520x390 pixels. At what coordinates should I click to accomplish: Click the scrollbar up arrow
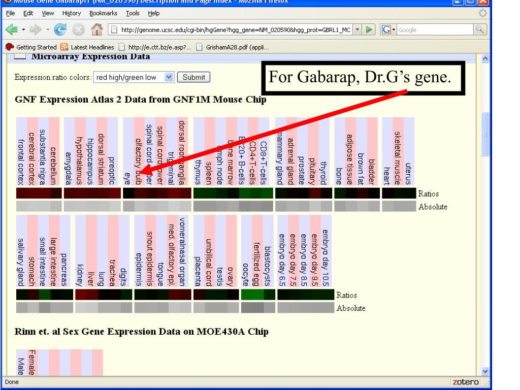[485, 59]
